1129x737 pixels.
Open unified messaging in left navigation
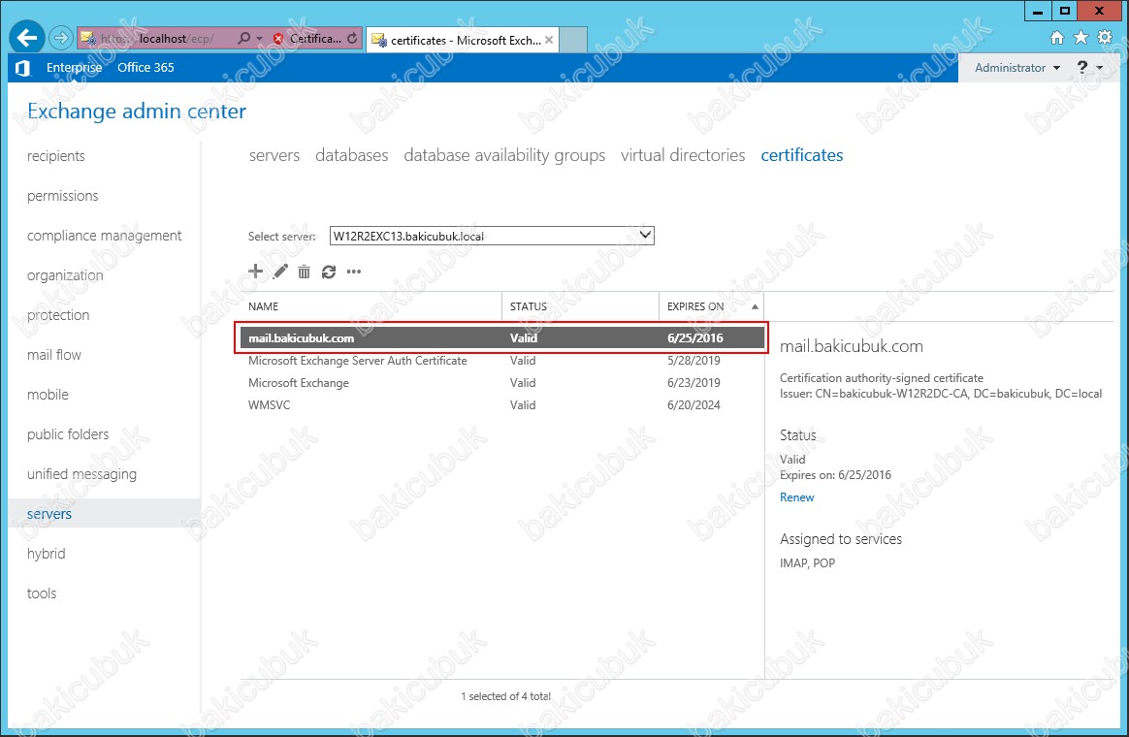tap(81, 473)
